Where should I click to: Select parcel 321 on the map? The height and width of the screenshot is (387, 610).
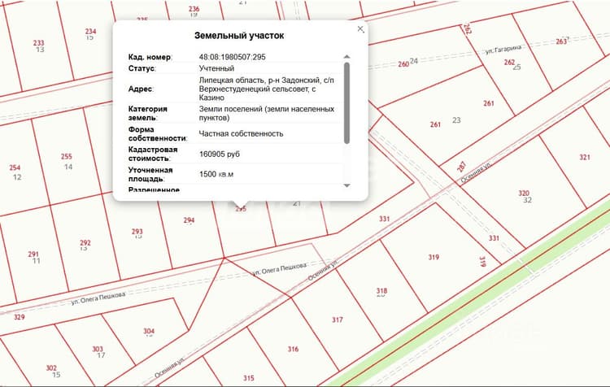pos(584,157)
